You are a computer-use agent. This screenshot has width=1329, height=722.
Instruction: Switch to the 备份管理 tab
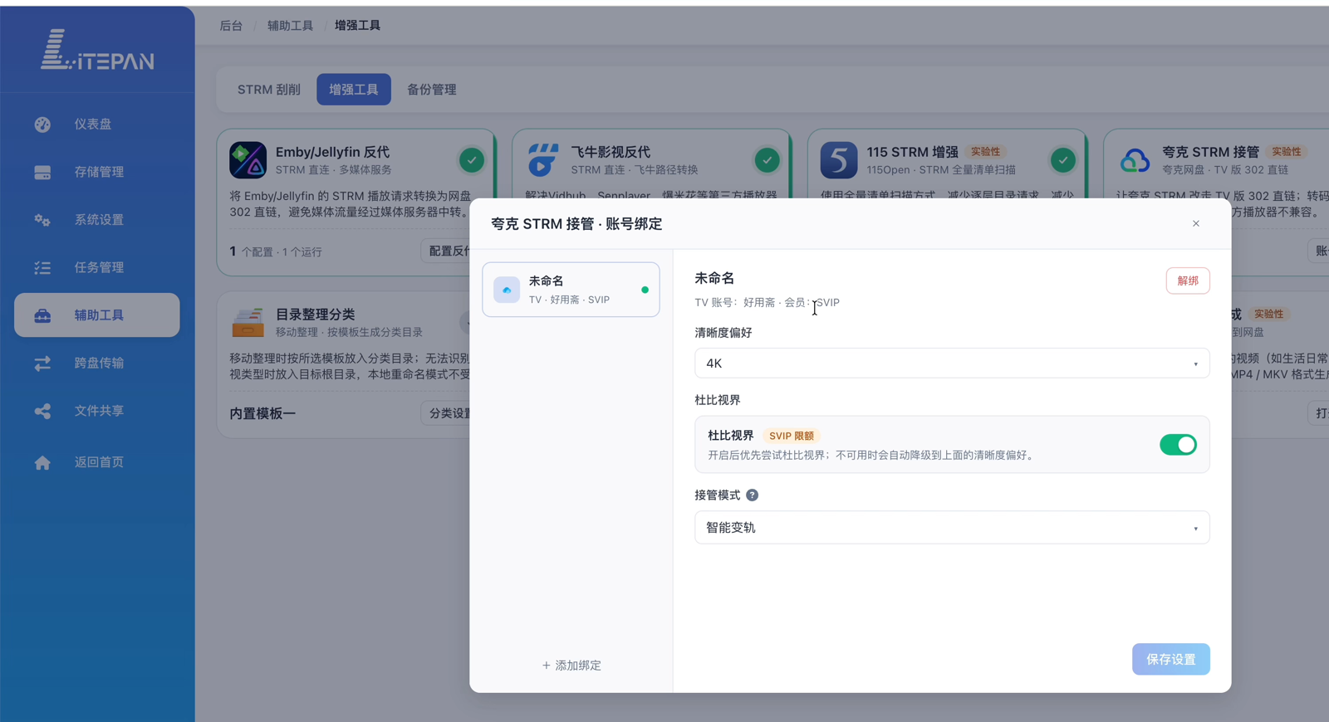pyautogui.click(x=432, y=90)
